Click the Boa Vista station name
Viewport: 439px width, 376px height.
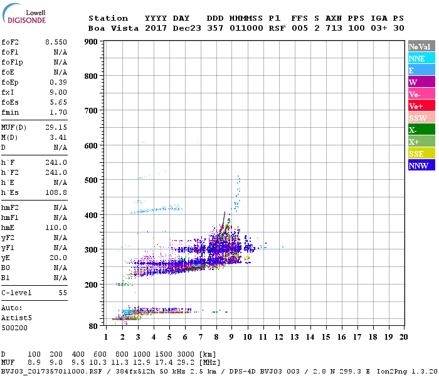(114, 29)
